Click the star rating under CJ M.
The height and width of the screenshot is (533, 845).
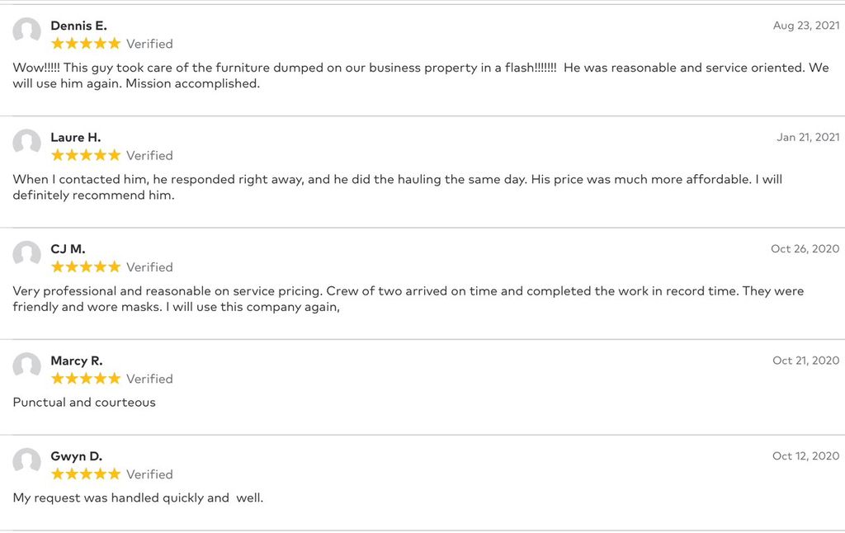click(x=86, y=266)
